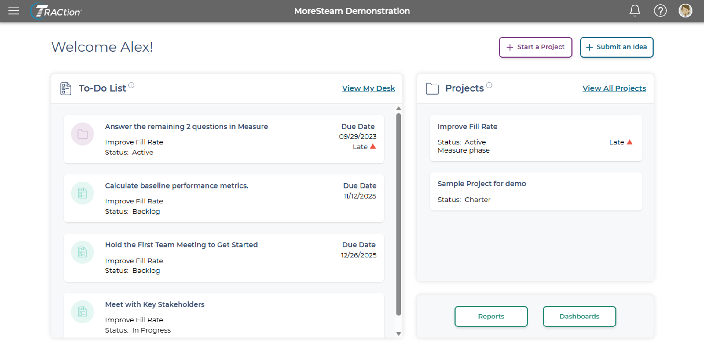Follow the View My Desk link
Screen dimensions: 704x349
(x=368, y=88)
